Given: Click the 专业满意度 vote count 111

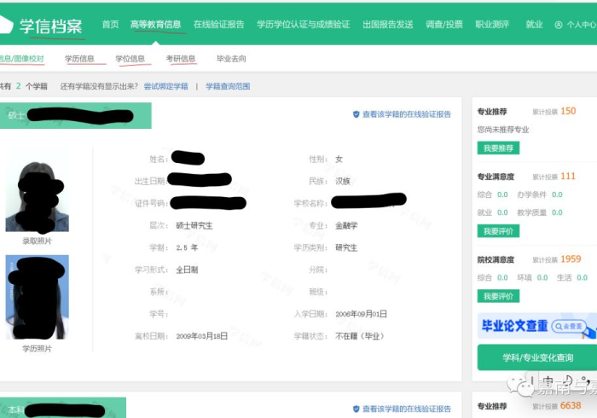Looking at the screenshot, I should coord(568,177).
